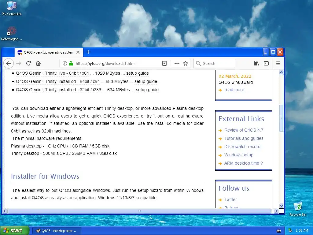The height and width of the screenshot is (235, 313).
Task: Open setup guide for install-cd 32bit 634 MBytes
Action: click(x=147, y=90)
